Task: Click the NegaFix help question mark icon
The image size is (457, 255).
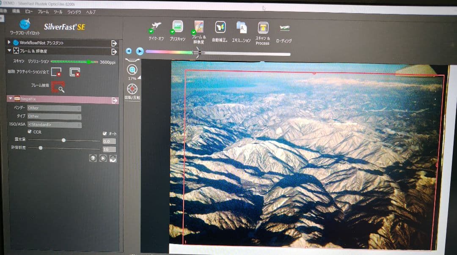Action: click(x=93, y=158)
